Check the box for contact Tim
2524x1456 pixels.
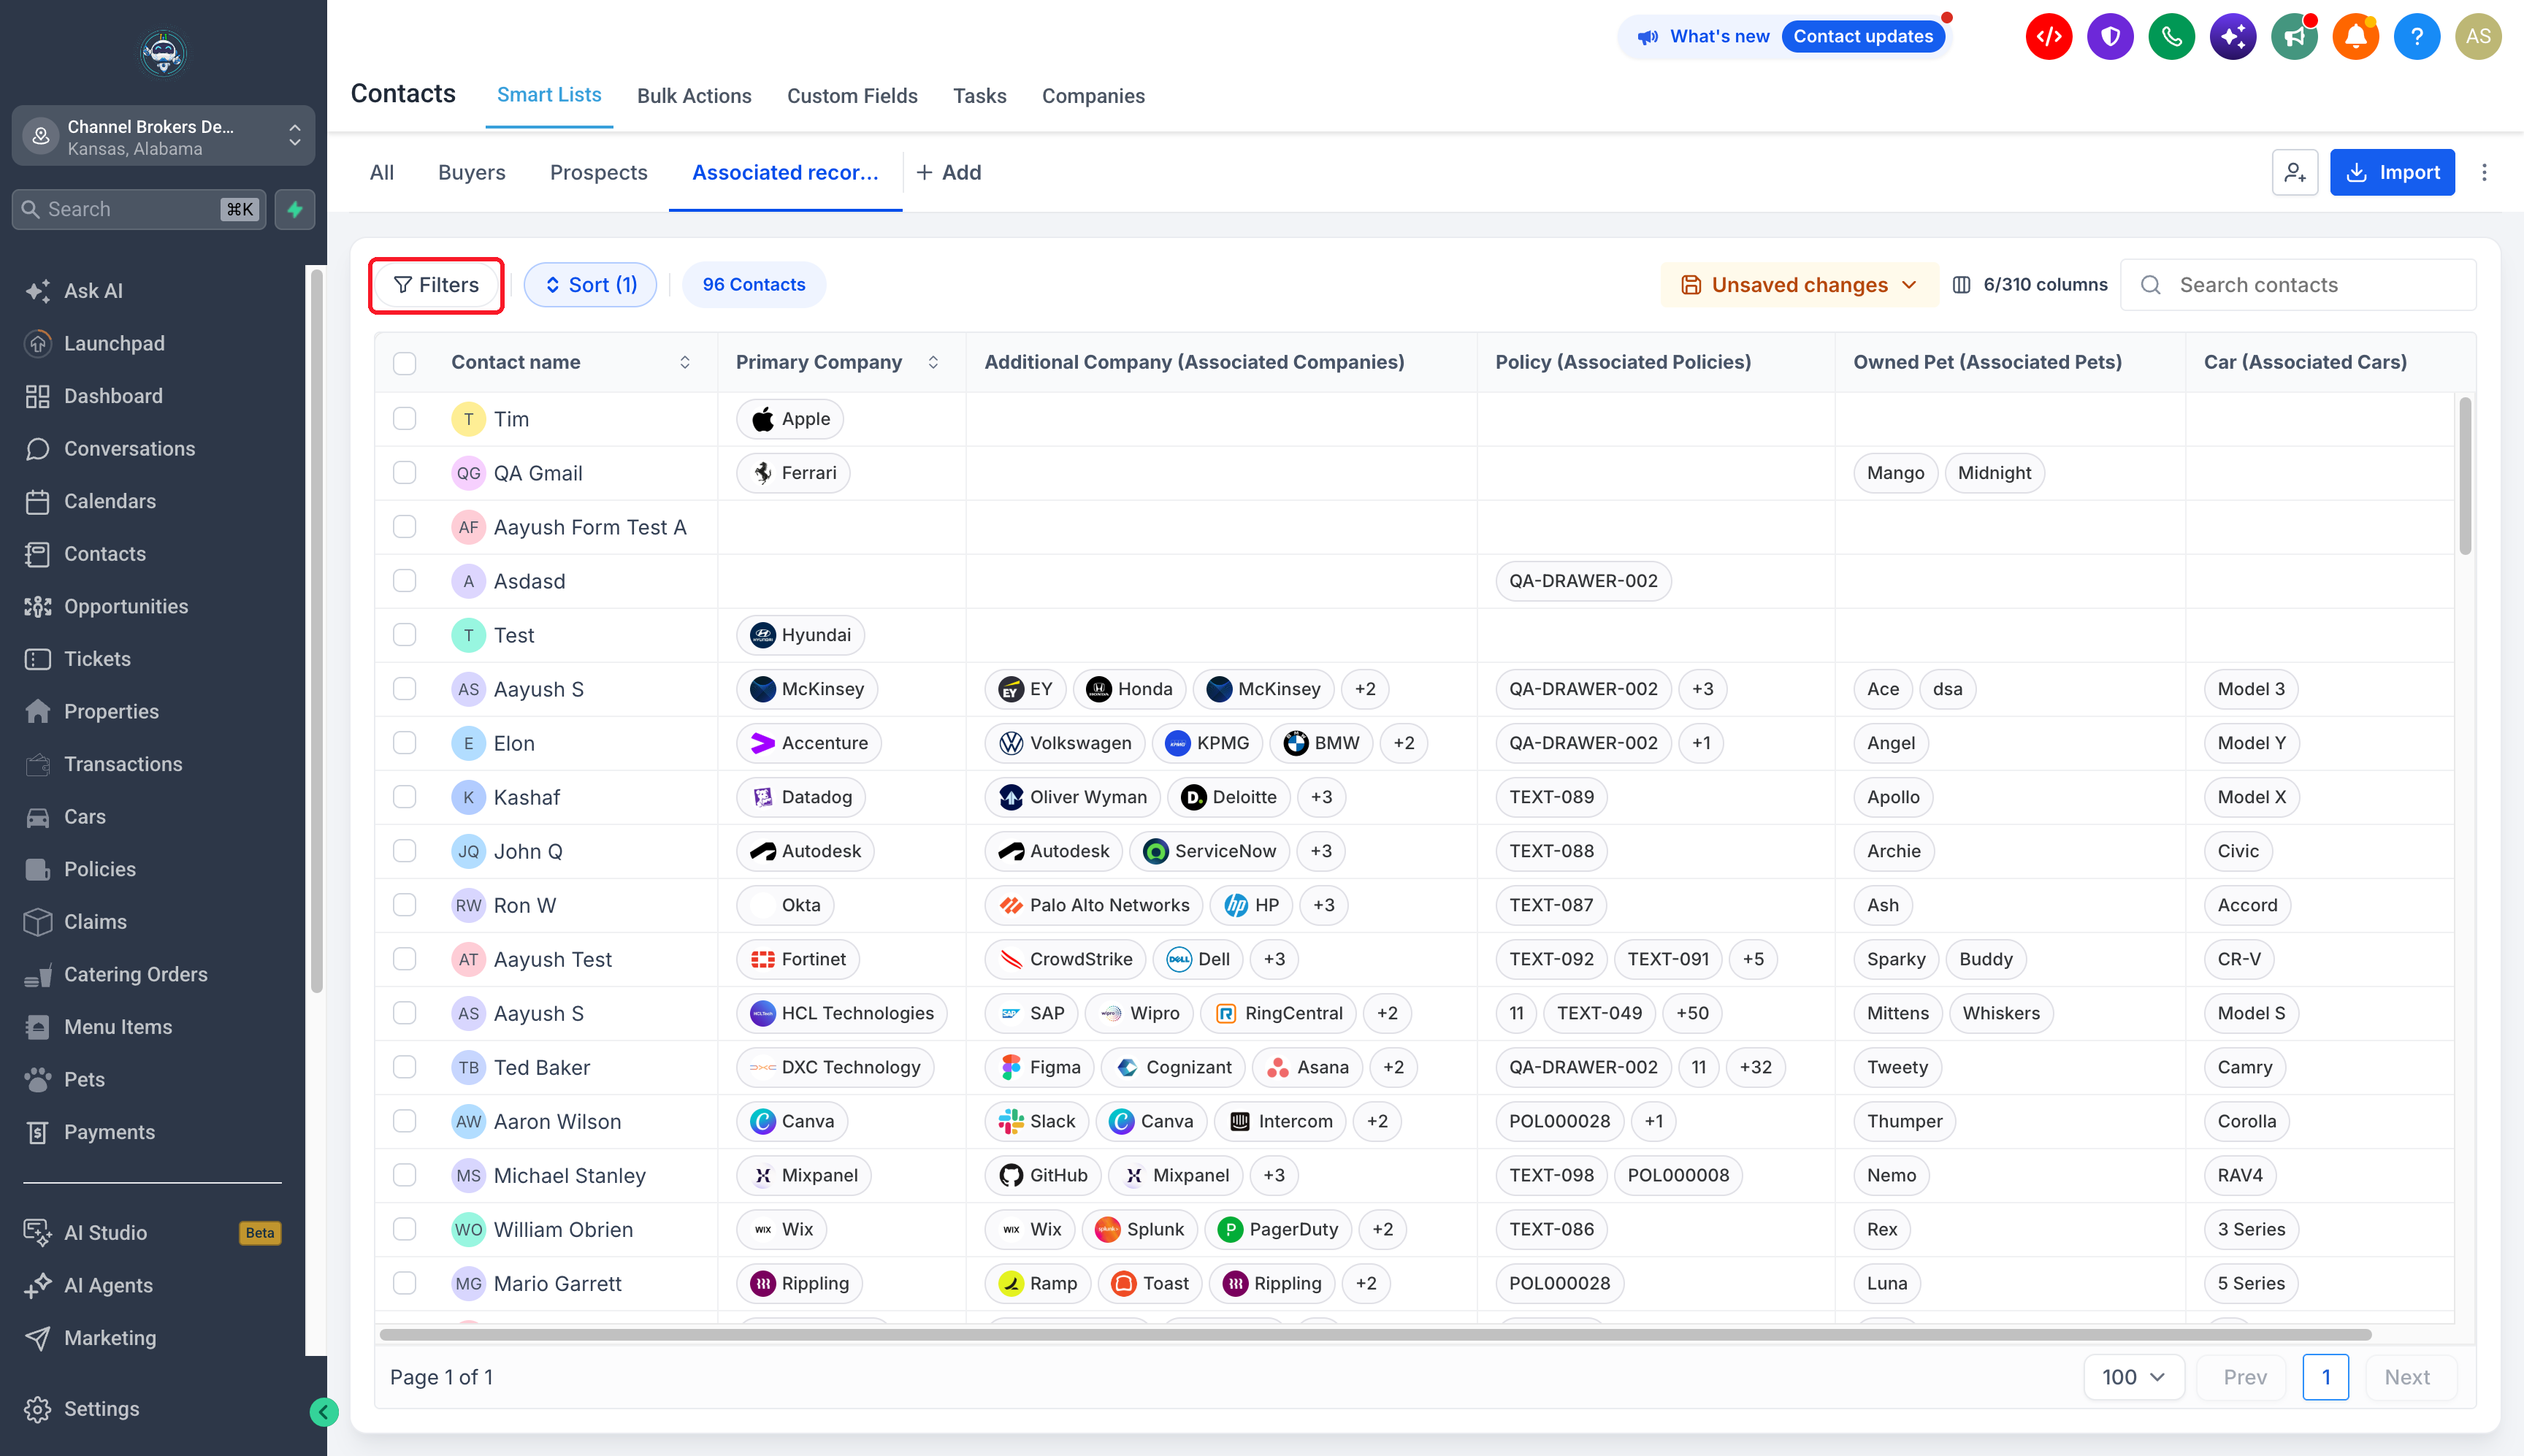tap(404, 419)
